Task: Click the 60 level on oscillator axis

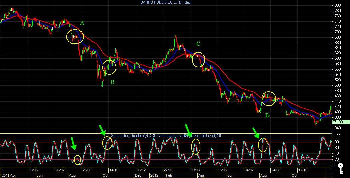Action: [337, 148]
